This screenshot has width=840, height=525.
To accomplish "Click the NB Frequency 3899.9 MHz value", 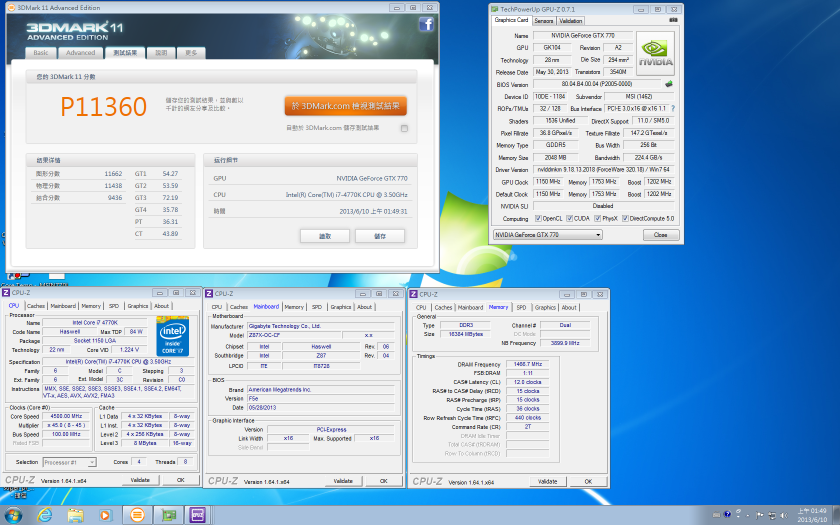I will (565, 343).
